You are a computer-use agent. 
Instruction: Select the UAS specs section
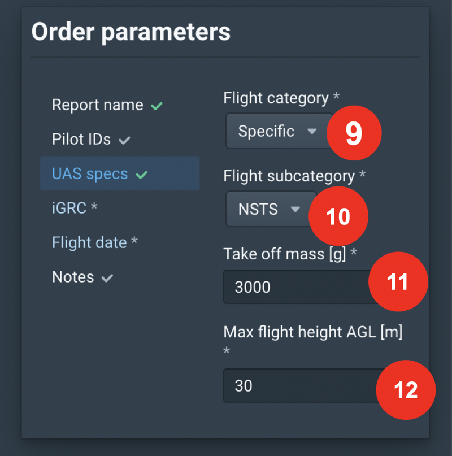tap(90, 173)
